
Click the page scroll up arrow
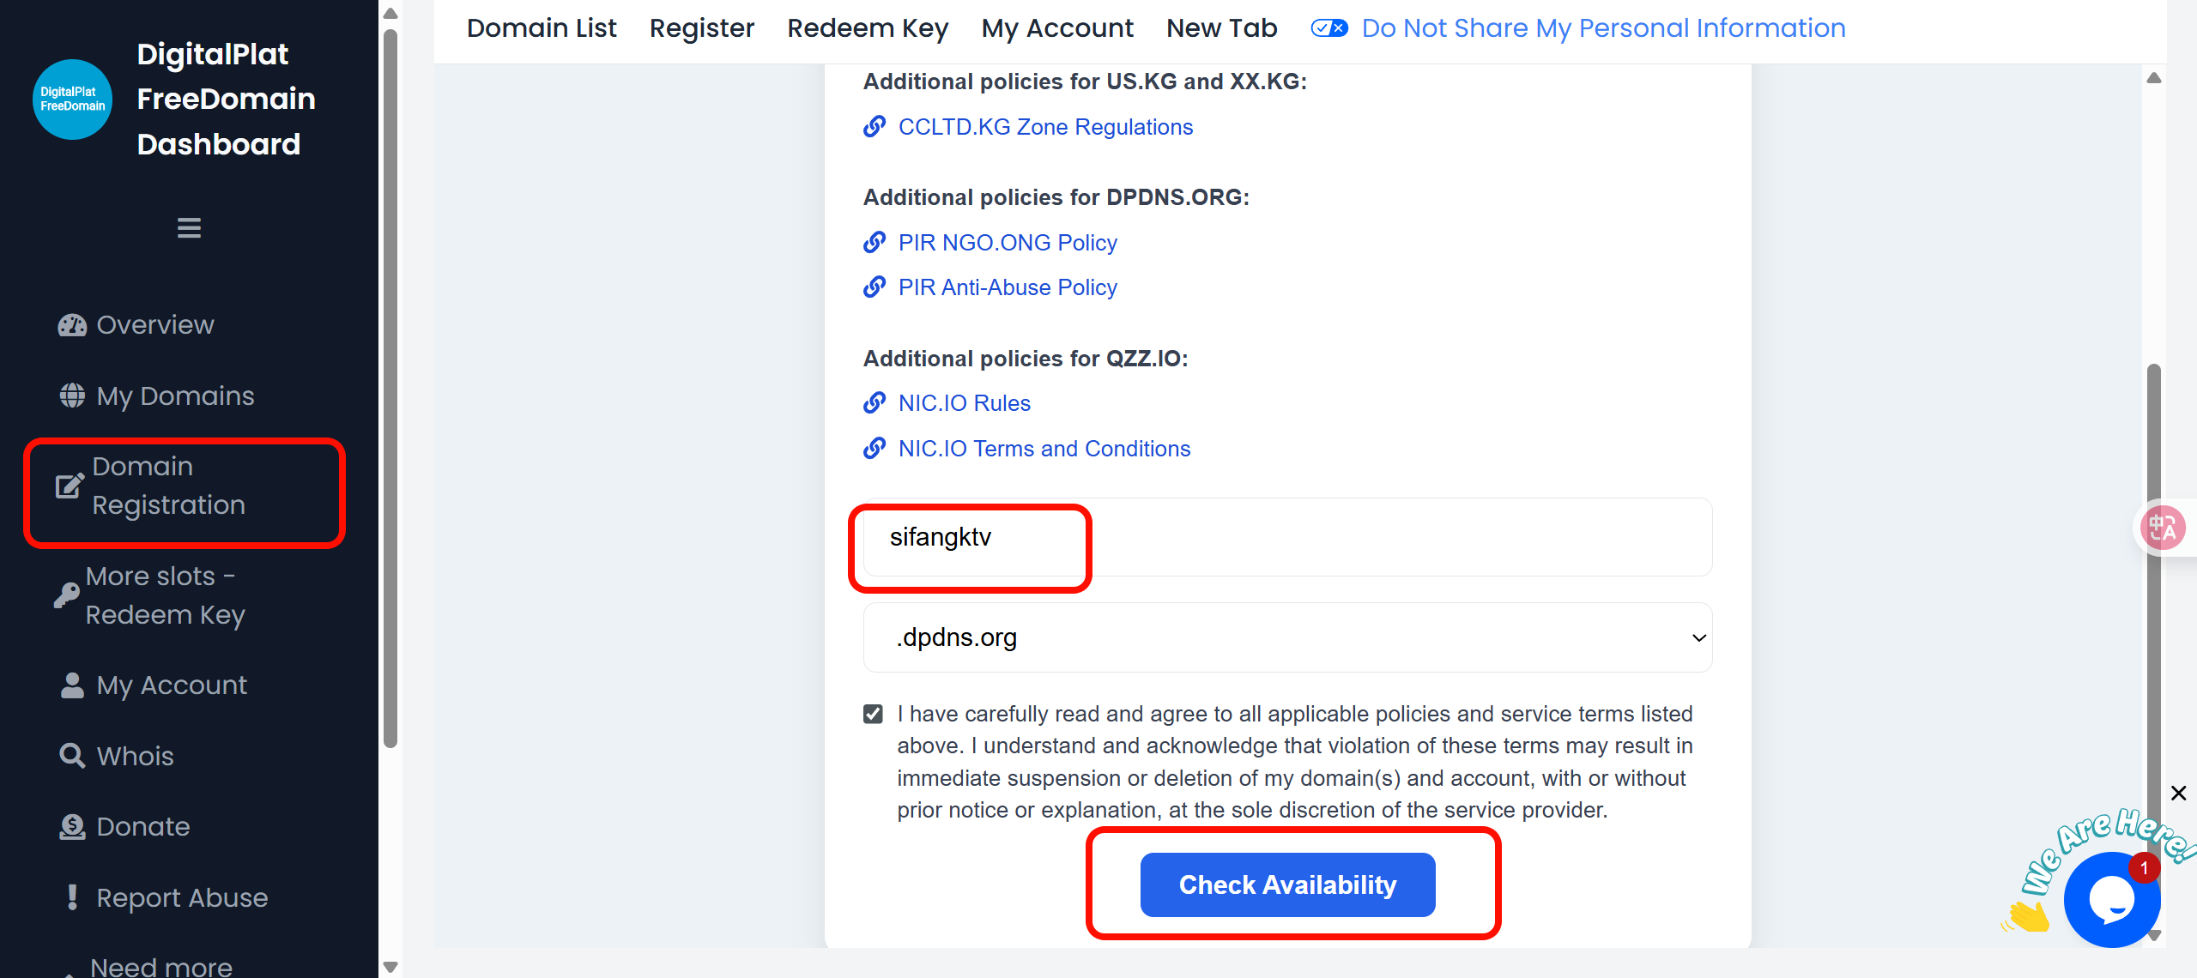(x=2153, y=79)
